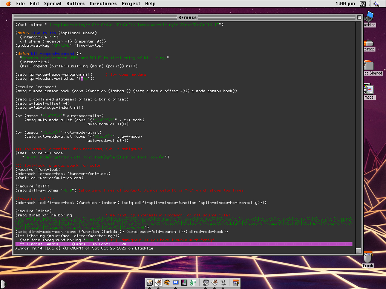Expand the Control Strip tab at the bottom left
Image resolution: width=386 pixels, height=289 pixels.
tap(3, 284)
